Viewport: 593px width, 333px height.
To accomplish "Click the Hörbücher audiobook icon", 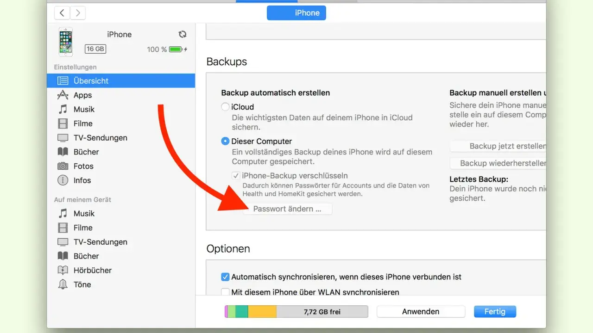I will click(x=63, y=270).
